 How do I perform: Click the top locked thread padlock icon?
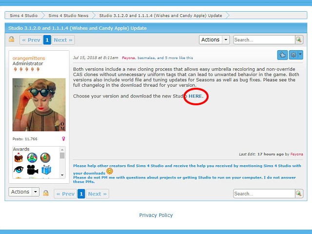coord(12,39)
